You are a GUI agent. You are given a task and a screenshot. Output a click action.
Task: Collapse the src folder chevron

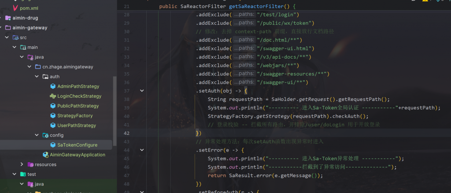pyautogui.click(x=7, y=37)
